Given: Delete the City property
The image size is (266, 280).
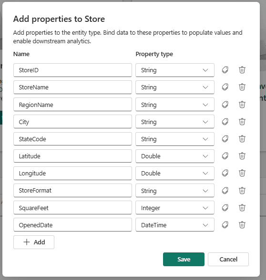Looking at the screenshot, I should 242,122.
